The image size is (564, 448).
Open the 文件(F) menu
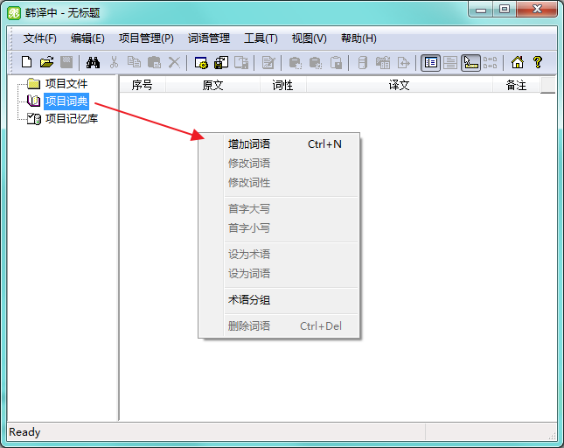(x=40, y=38)
